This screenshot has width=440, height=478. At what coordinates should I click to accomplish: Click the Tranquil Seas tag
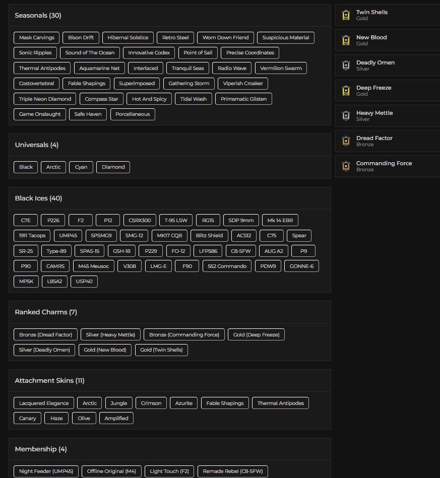point(187,68)
